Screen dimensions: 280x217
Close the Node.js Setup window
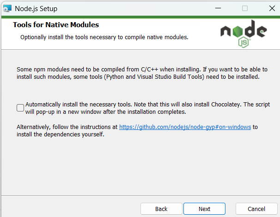tap(271, 8)
